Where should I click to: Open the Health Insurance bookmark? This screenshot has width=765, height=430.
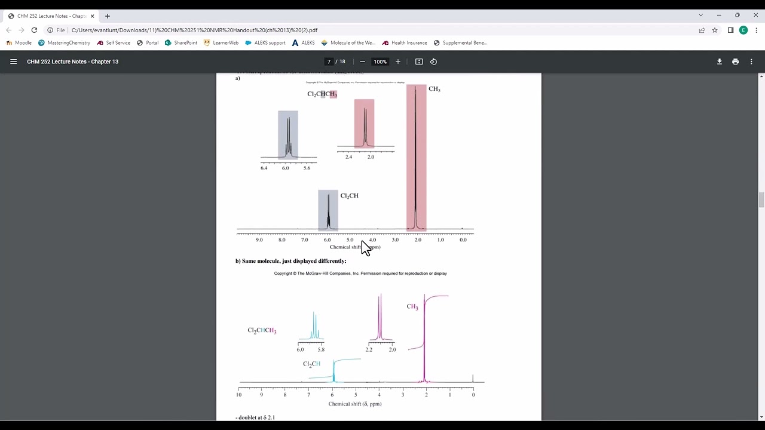405,43
